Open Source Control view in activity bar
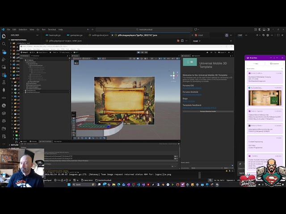286x214 pixels. [4, 52]
